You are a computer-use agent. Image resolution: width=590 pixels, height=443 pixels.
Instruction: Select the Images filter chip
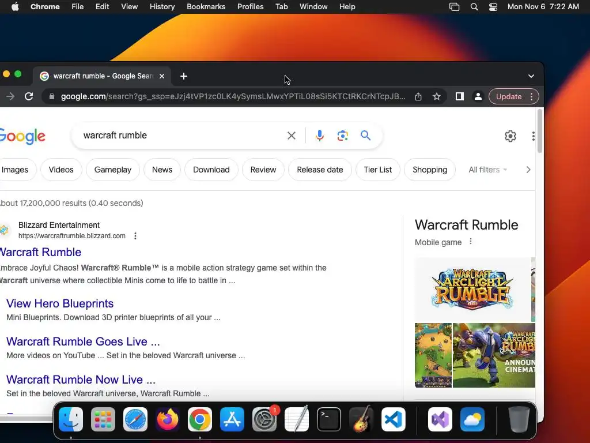pyautogui.click(x=15, y=170)
